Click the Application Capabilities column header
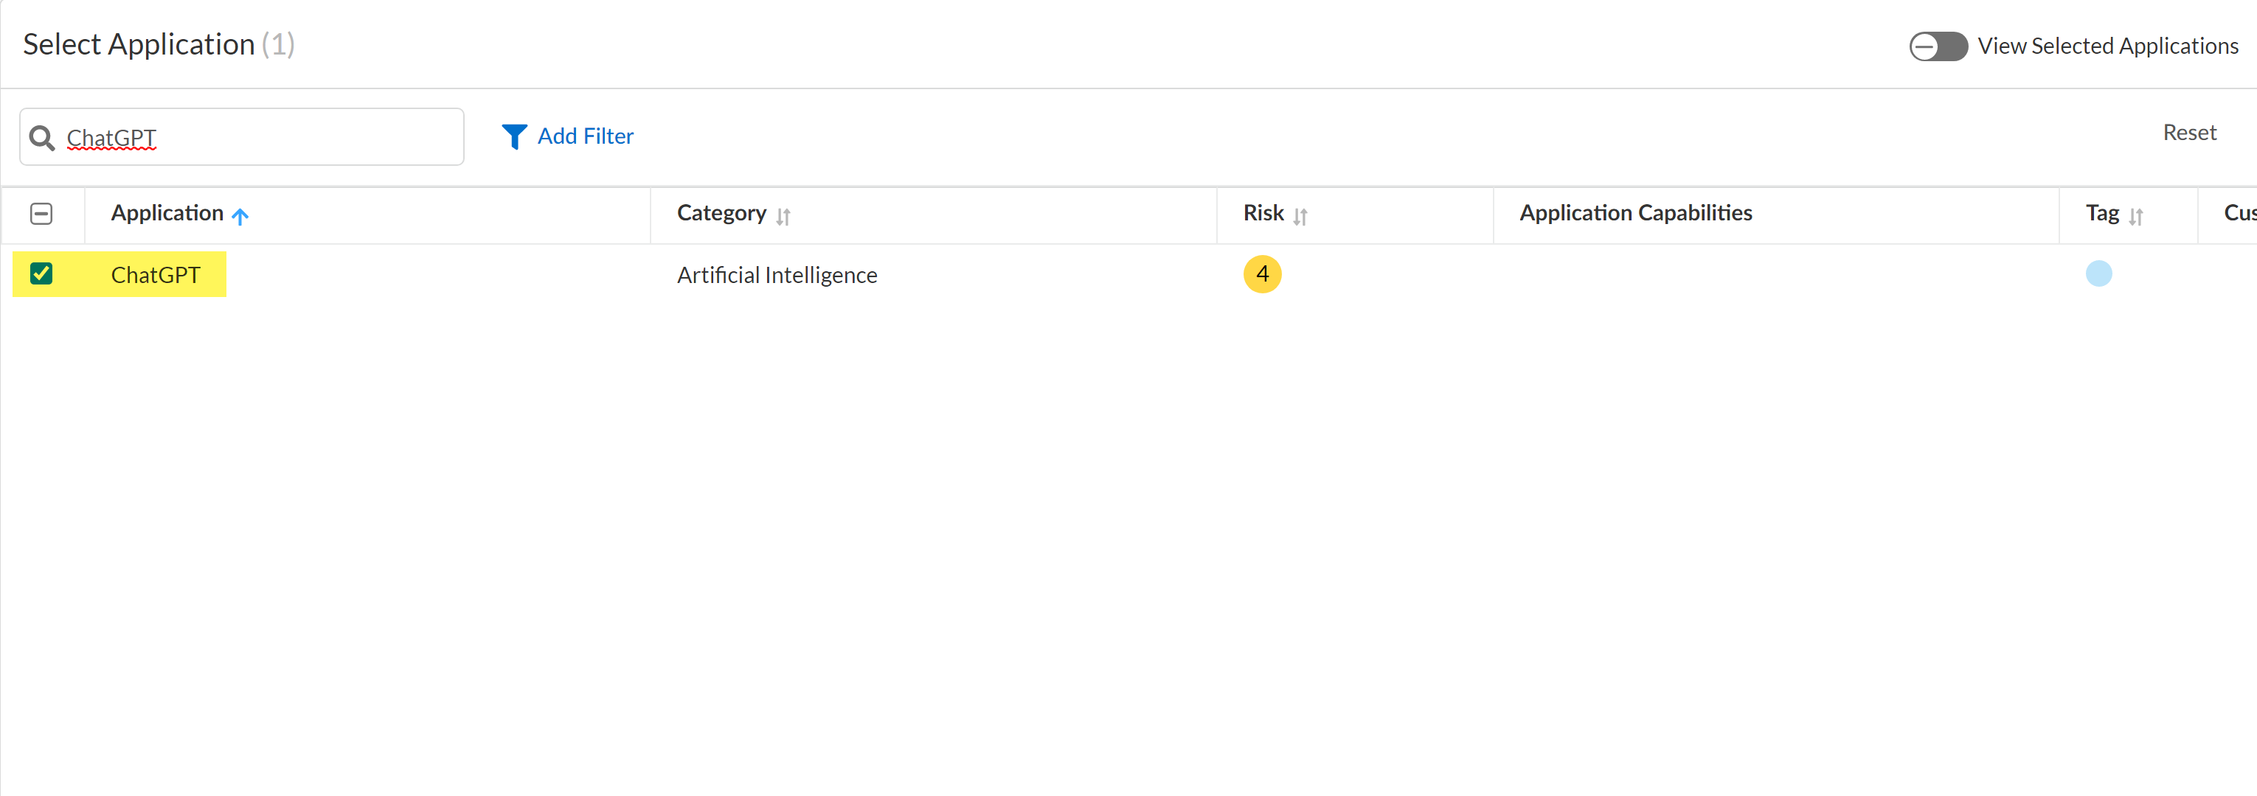2257x796 pixels. point(1635,214)
